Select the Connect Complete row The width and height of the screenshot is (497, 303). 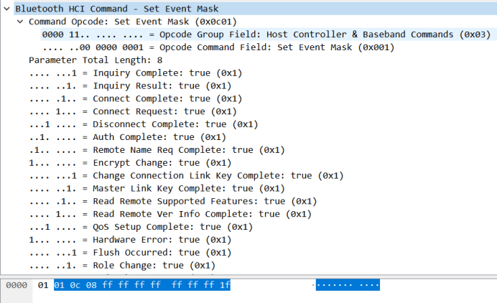(136, 98)
